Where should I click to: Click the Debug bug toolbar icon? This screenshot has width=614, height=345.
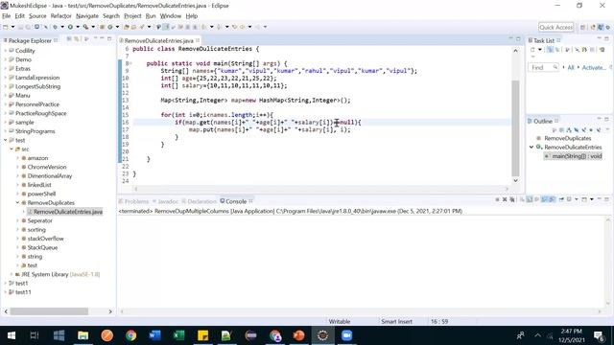[x=56, y=27]
